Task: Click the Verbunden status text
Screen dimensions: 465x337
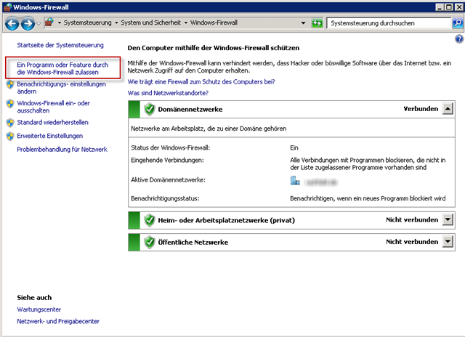Action: (x=421, y=109)
